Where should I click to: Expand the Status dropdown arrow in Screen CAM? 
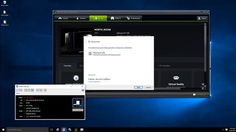pos(25,98)
